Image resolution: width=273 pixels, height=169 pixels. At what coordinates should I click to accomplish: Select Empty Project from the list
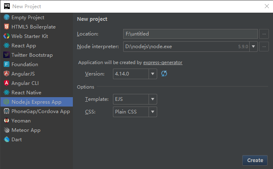(28, 18)
